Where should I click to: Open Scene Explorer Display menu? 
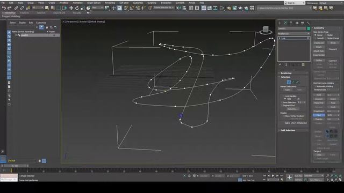tap(22, 23)
